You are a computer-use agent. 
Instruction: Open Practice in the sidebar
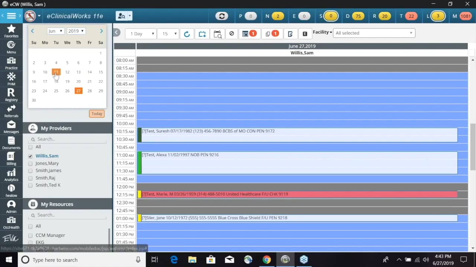point(11,63)
